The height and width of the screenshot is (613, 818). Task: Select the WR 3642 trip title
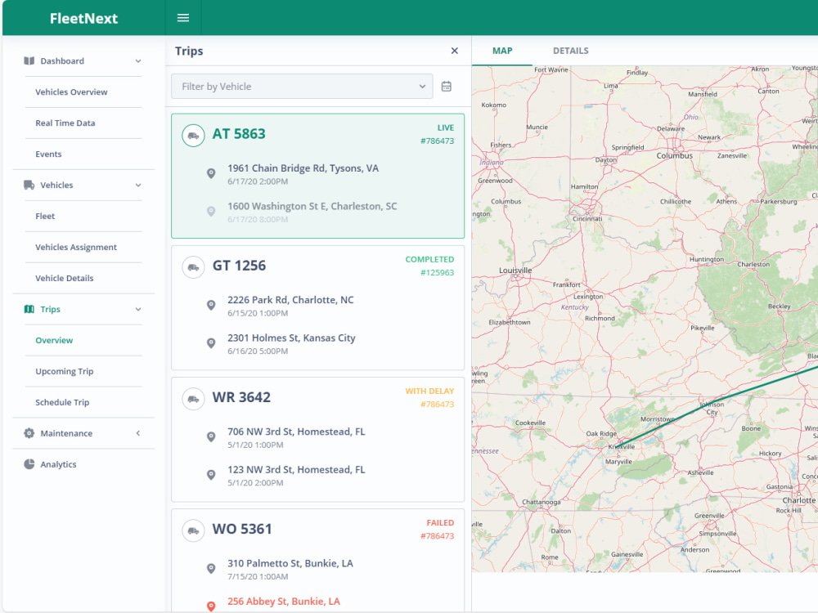pos(241,398)
